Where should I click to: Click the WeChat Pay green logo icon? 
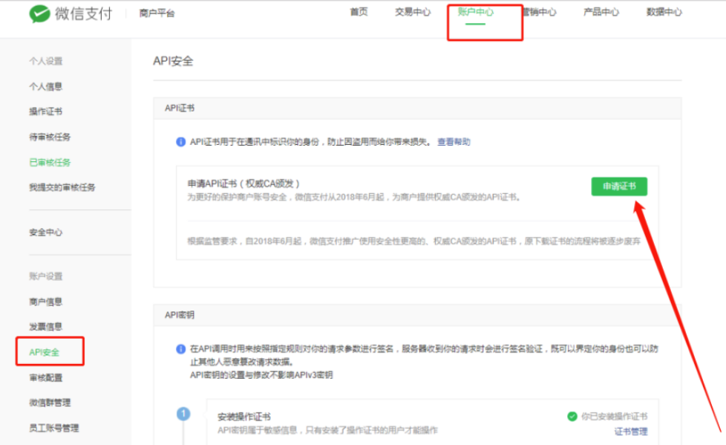tap(39, 13)
